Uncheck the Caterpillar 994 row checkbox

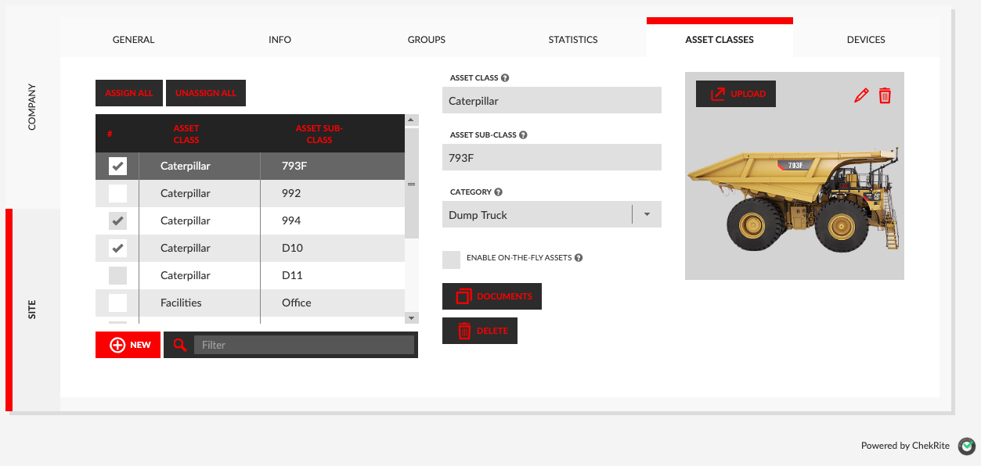117,220
